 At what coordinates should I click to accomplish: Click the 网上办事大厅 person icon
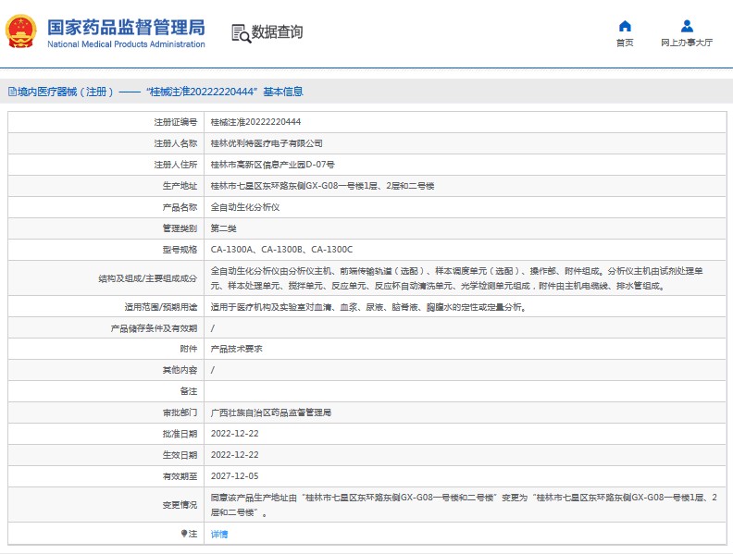pyautogui.click(x=687, y=26)
